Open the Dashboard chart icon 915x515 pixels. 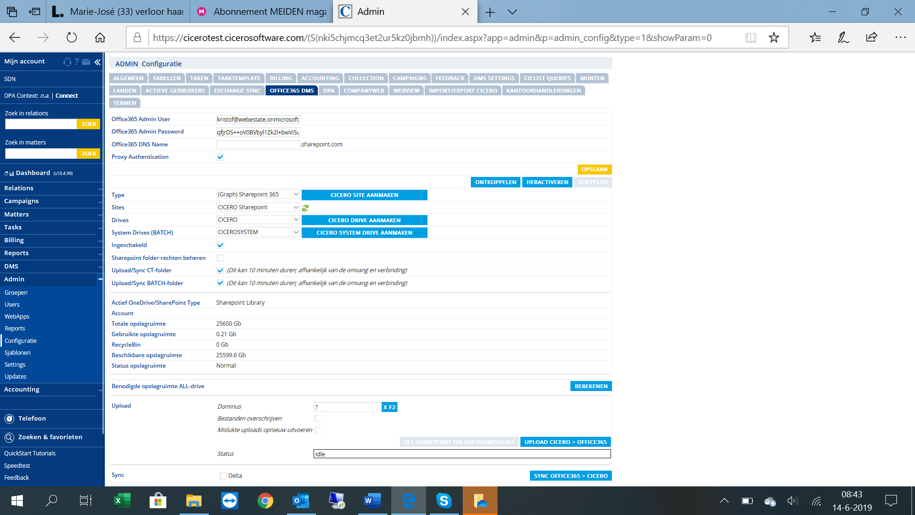coord(9,173)
